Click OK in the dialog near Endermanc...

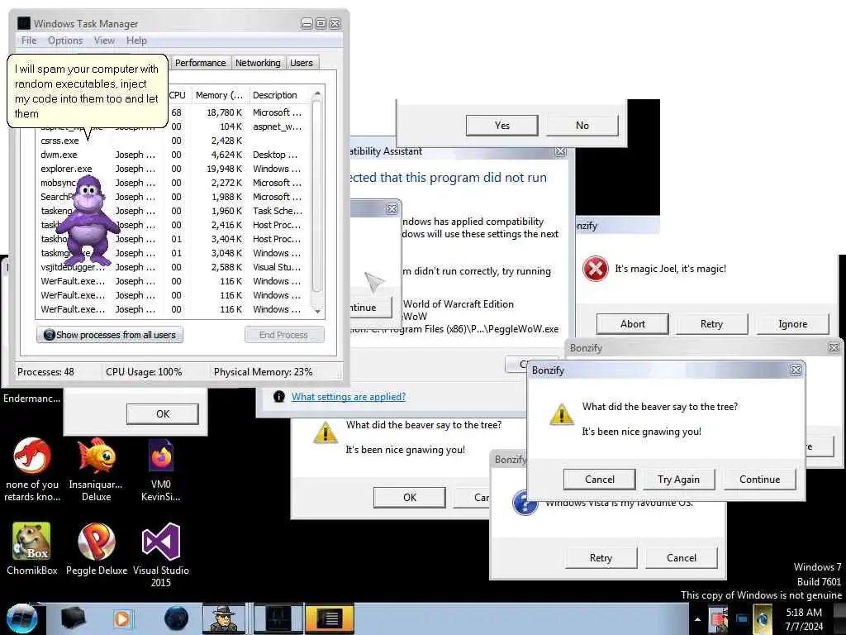tap(163, 414)
